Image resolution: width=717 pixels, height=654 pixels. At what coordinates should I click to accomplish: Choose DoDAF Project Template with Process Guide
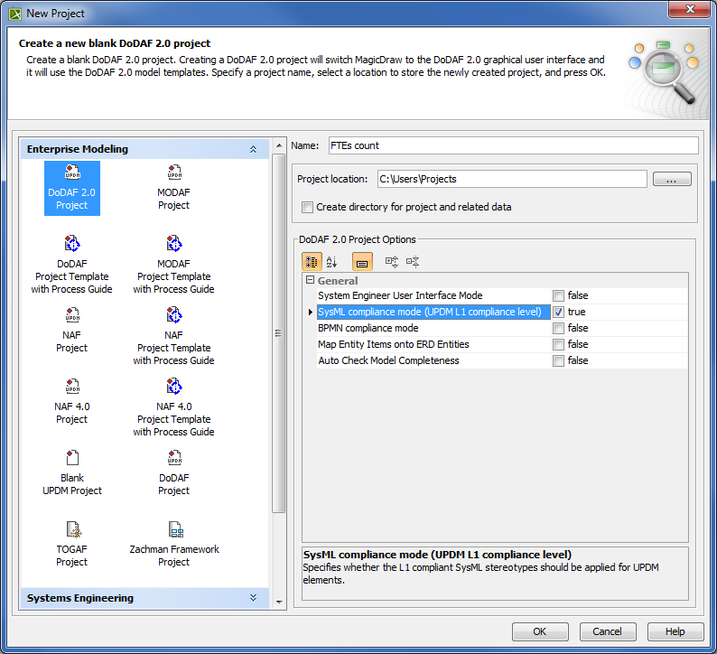coord(72,265)
